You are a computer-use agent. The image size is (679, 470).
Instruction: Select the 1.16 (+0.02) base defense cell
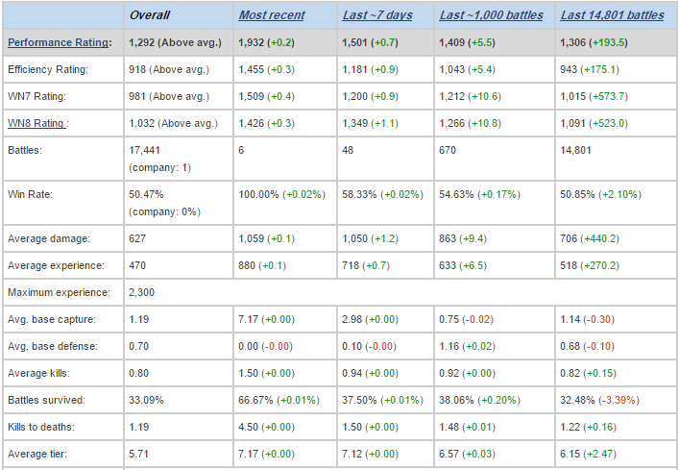pos(467,346)
